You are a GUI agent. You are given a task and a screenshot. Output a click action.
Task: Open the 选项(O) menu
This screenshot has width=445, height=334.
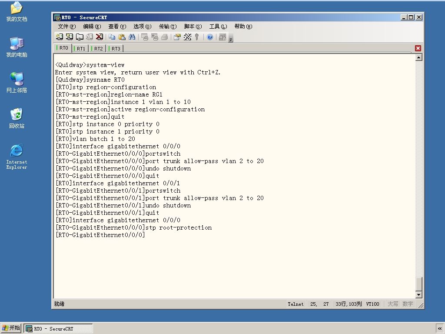pyautogui.click(x=143, y=27)
